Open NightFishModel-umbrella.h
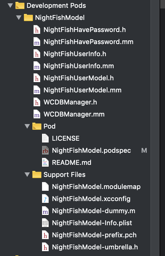 [x=95, y=247]
